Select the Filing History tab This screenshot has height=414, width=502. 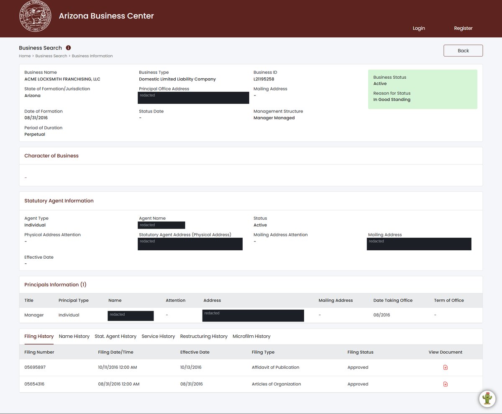pyautogui.click(x=39, y=336)
